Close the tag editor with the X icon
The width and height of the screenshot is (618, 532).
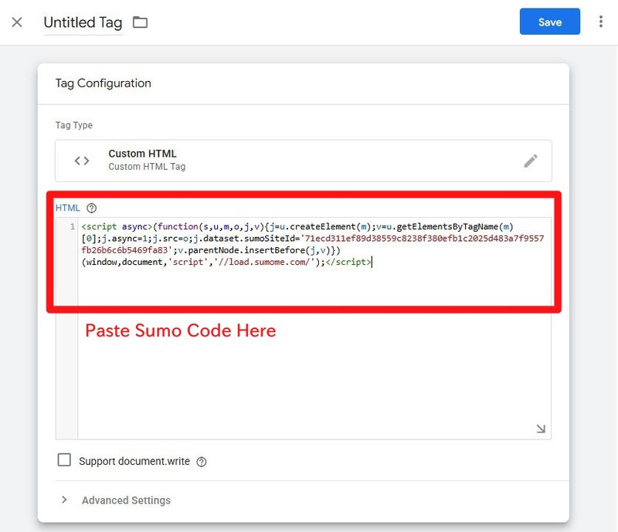[x=17, y=22]
